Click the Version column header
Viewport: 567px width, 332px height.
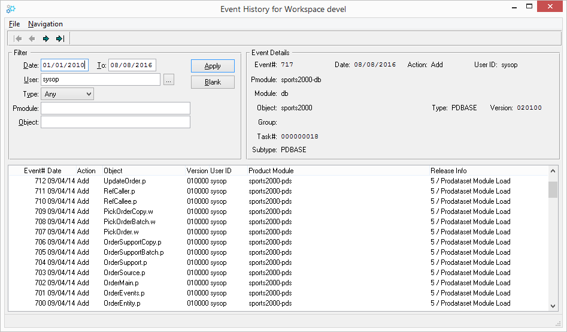coord(197,171)
